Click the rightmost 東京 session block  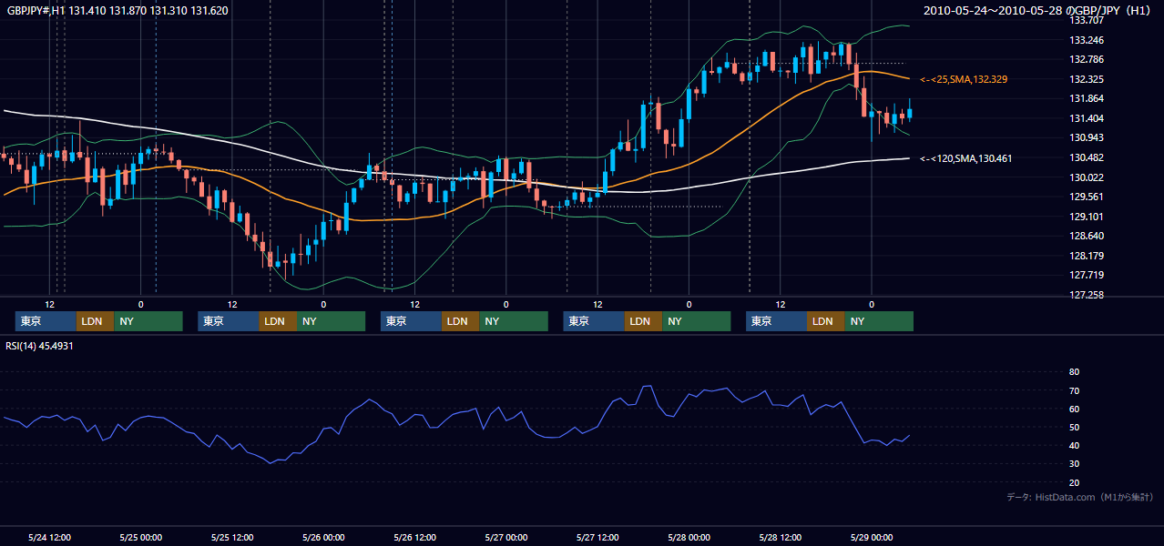click(x=776, y=321)
